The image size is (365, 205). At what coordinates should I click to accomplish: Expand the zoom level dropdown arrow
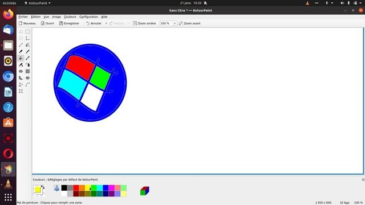pos(175,23)
